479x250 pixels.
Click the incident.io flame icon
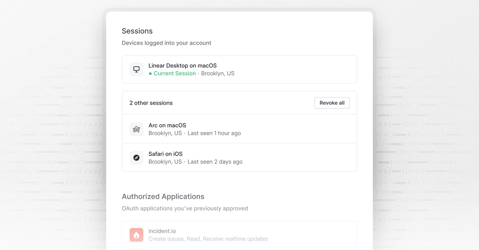[136, 235]
